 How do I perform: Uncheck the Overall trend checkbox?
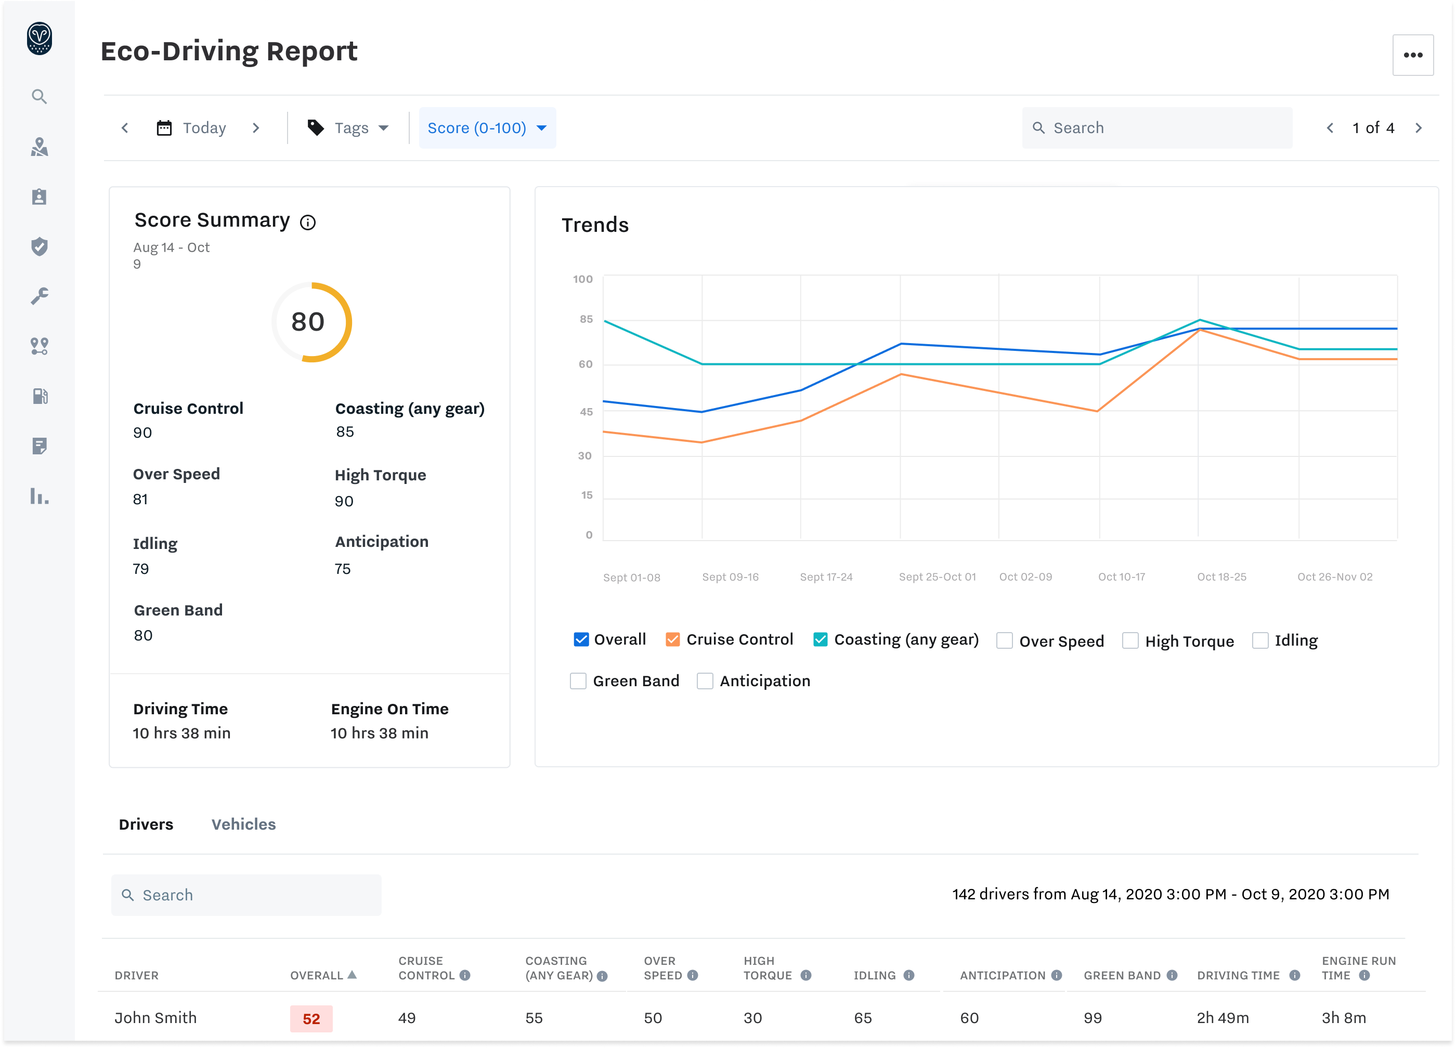581,639
